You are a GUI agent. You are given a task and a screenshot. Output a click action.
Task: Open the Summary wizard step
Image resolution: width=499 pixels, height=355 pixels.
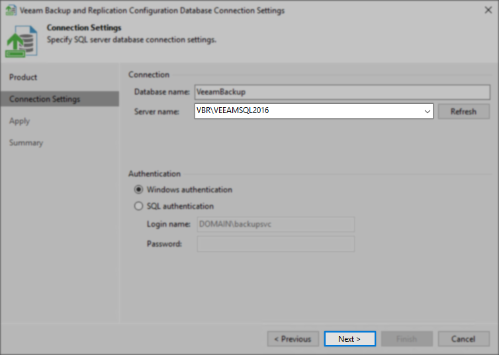26,143
